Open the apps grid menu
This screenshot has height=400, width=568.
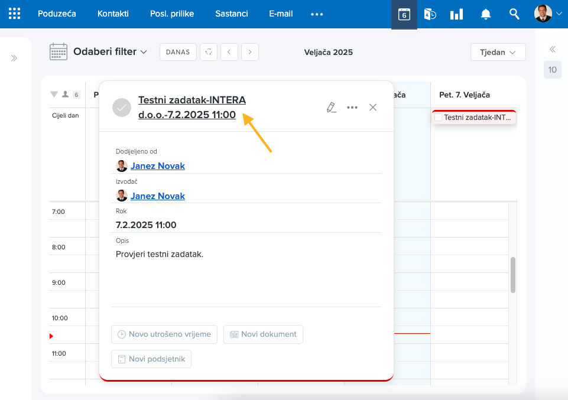tap(15, 14)
